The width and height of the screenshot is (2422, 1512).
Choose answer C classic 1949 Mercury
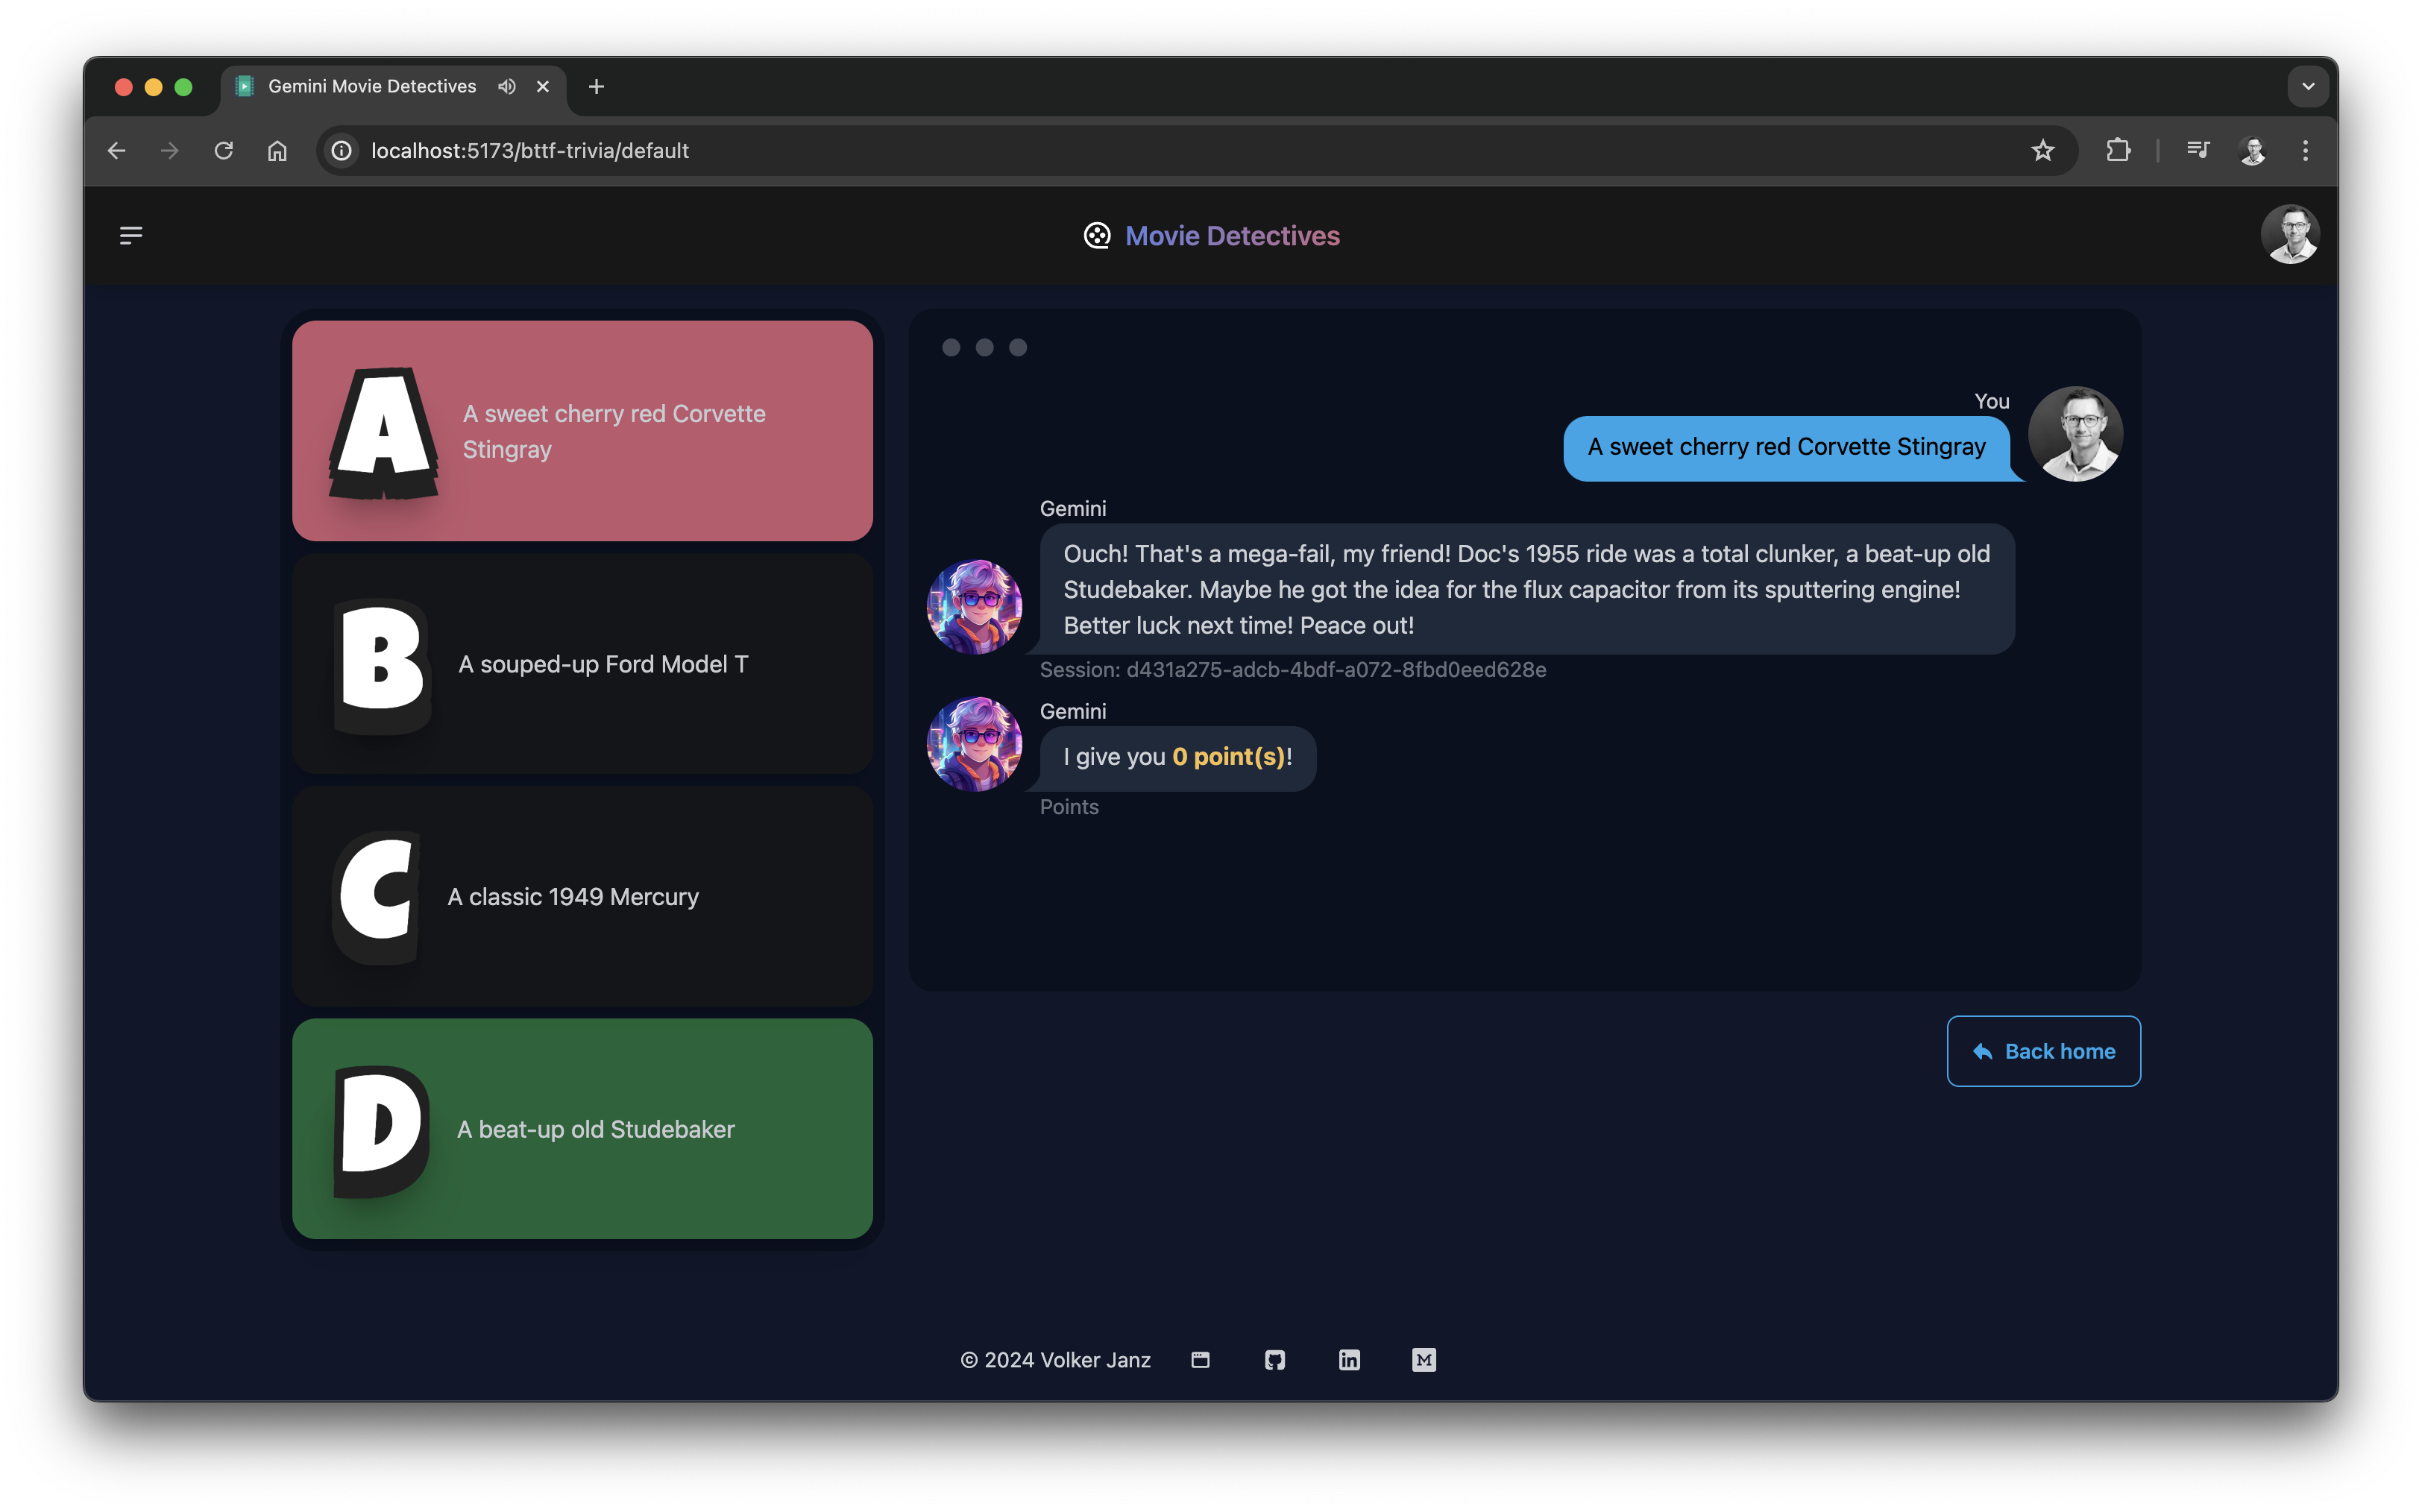point(582,896)
